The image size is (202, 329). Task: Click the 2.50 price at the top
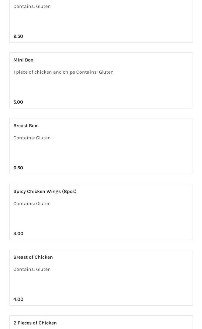(18, 36)
